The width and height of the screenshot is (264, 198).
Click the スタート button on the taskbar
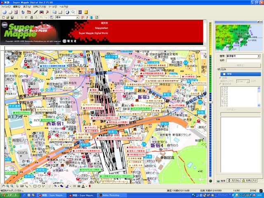(10, 195)
